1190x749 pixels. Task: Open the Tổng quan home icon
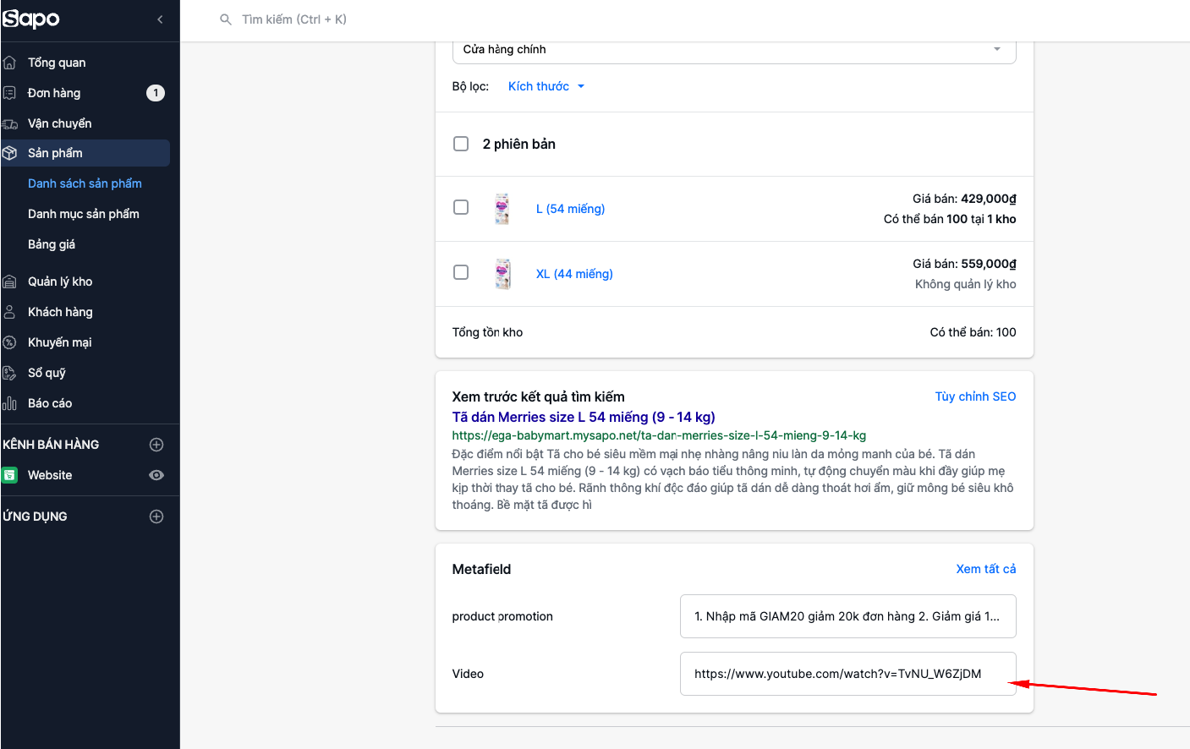click(10, 63)
